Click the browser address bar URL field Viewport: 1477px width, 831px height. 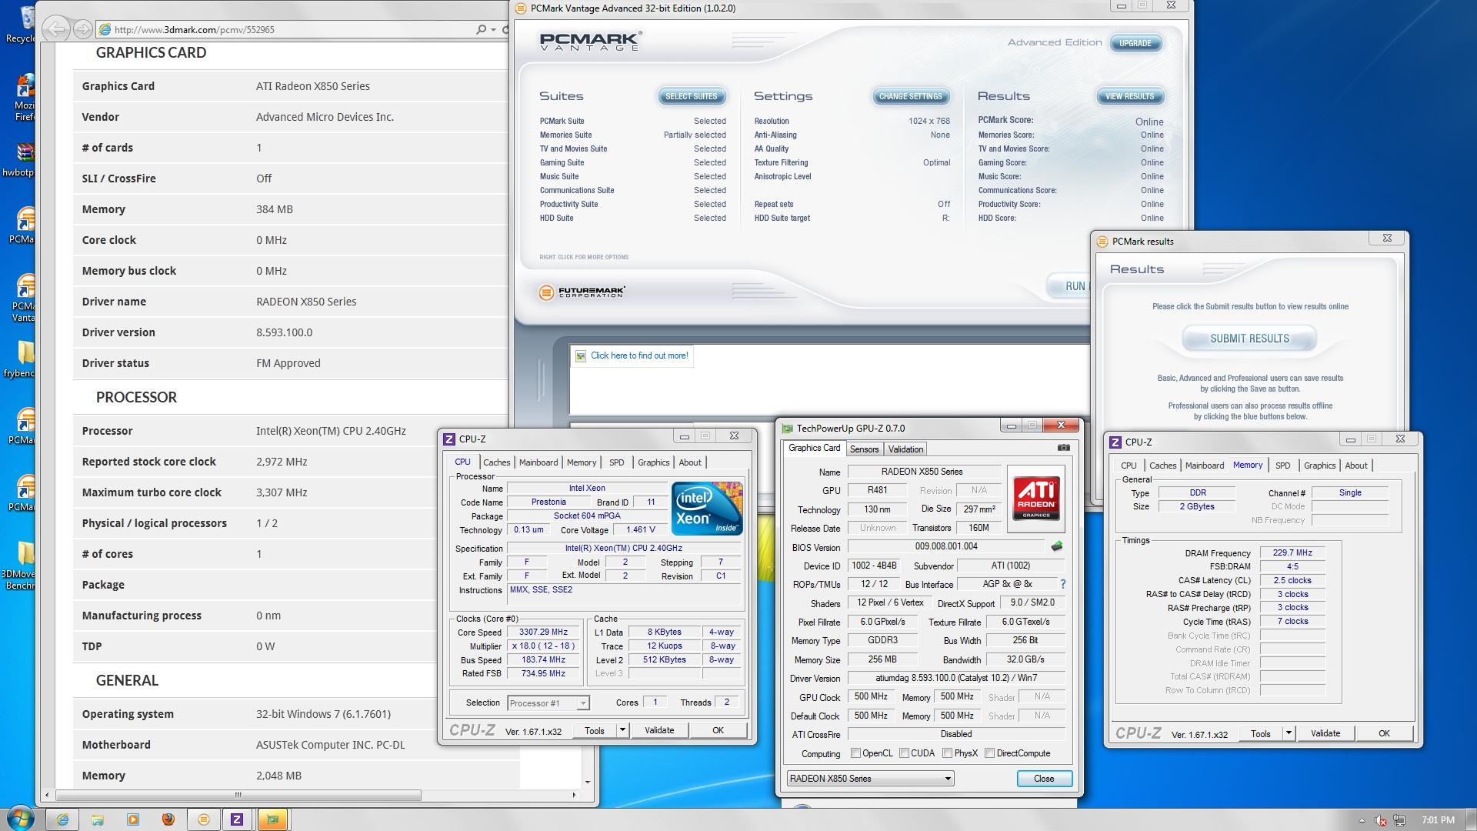285,29
